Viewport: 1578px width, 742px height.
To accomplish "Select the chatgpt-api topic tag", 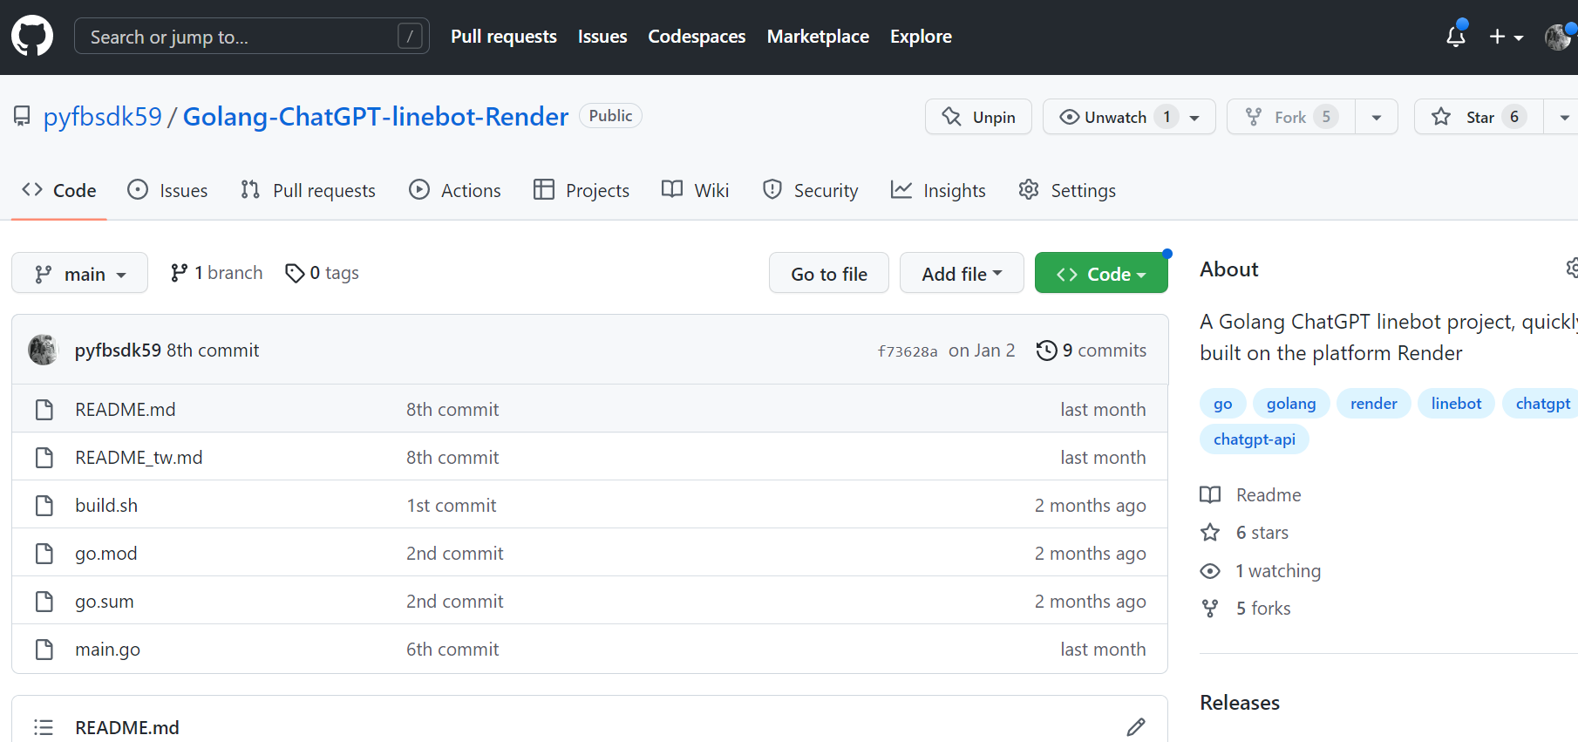I will pyautogui.click(x=1255, y=439).
